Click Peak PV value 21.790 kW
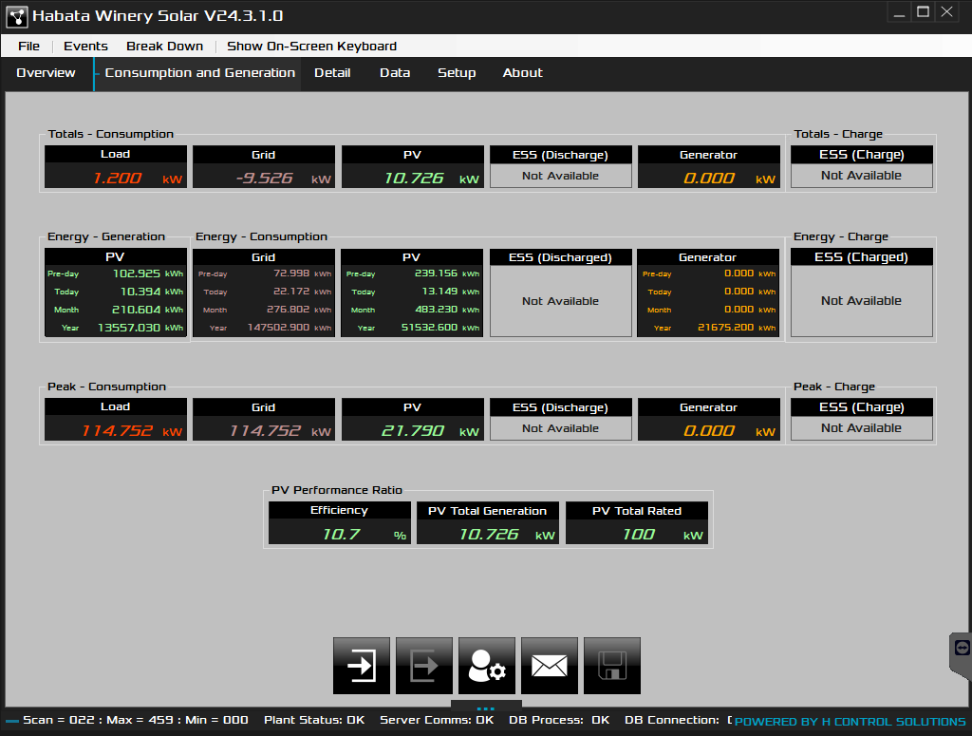The width and height of the screenshot is (972, 736). click(412, 429)
